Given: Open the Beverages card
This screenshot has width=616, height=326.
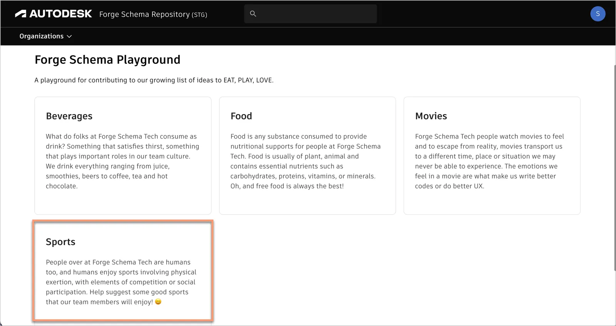Looking at the screenshot, I should 123,156.
